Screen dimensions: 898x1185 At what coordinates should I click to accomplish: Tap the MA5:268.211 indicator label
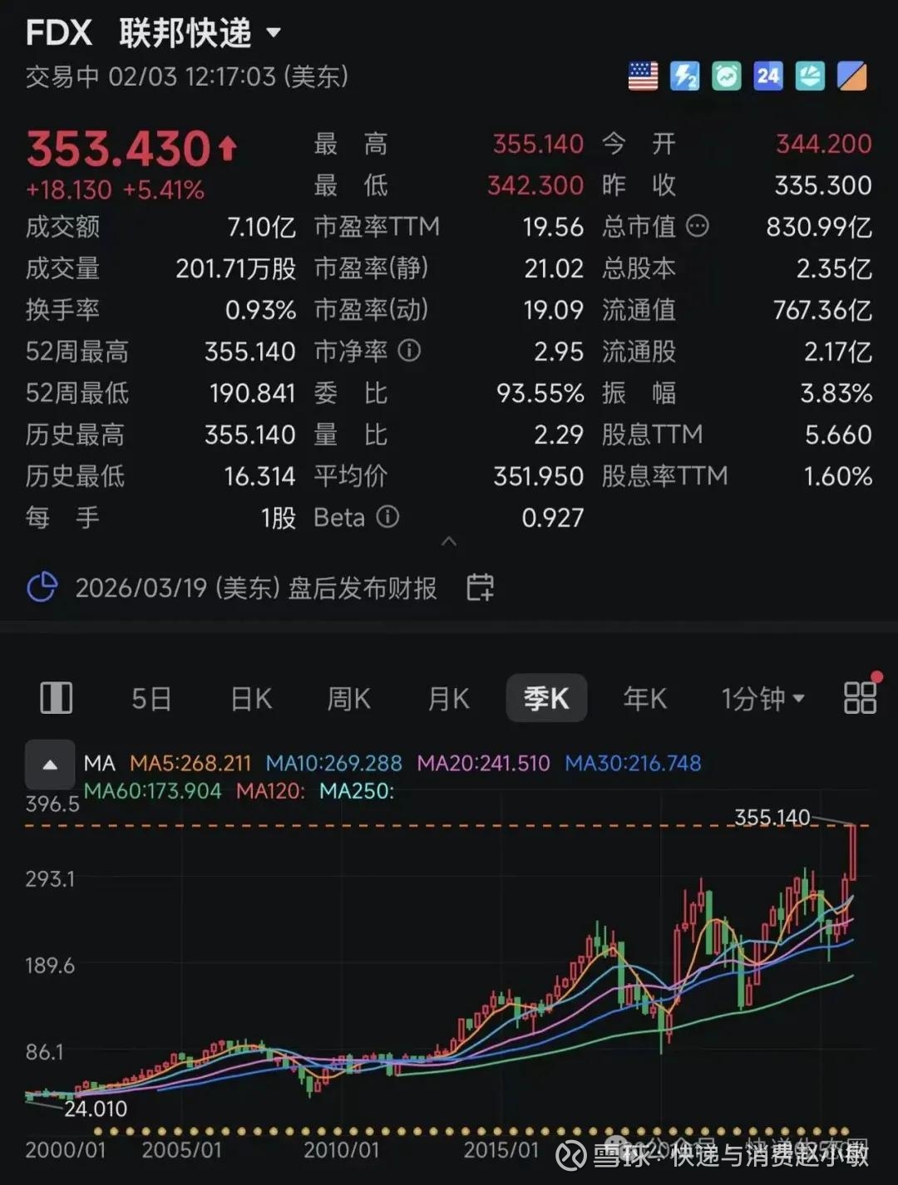point(190,763)
